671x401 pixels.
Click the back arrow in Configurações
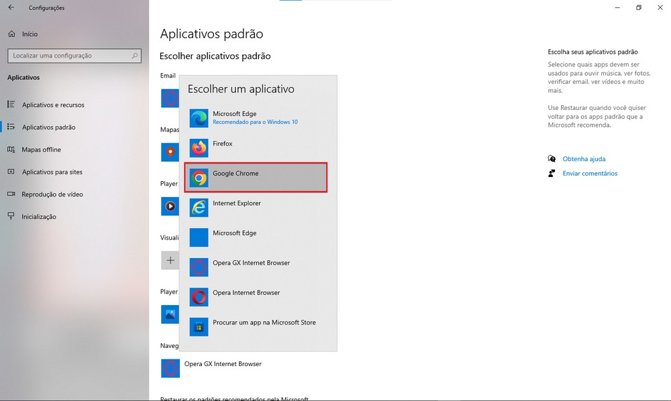[x=11, y=7]
